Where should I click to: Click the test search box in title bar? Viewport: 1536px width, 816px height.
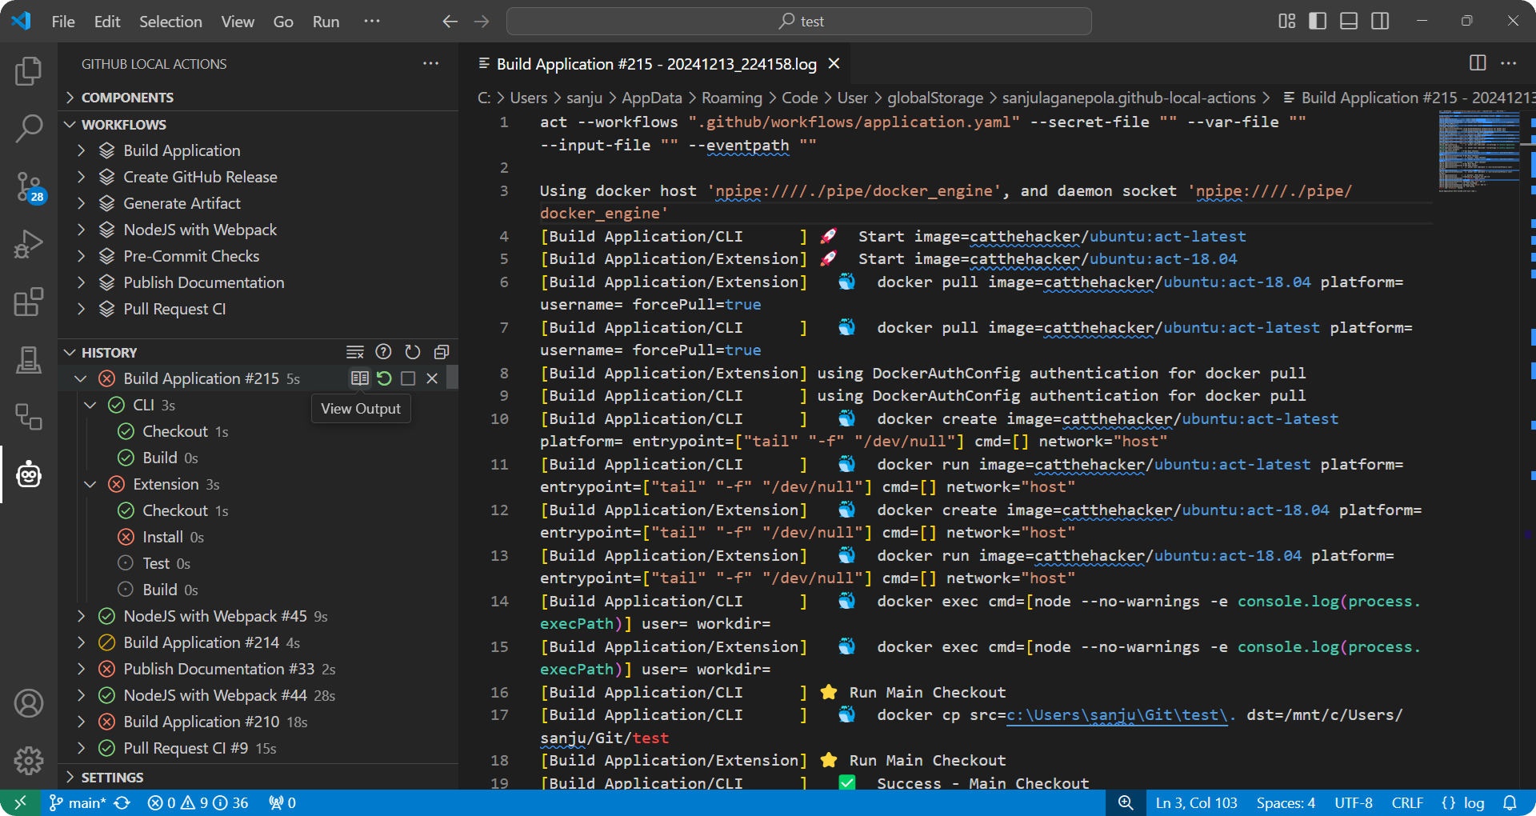click(798, 22)
